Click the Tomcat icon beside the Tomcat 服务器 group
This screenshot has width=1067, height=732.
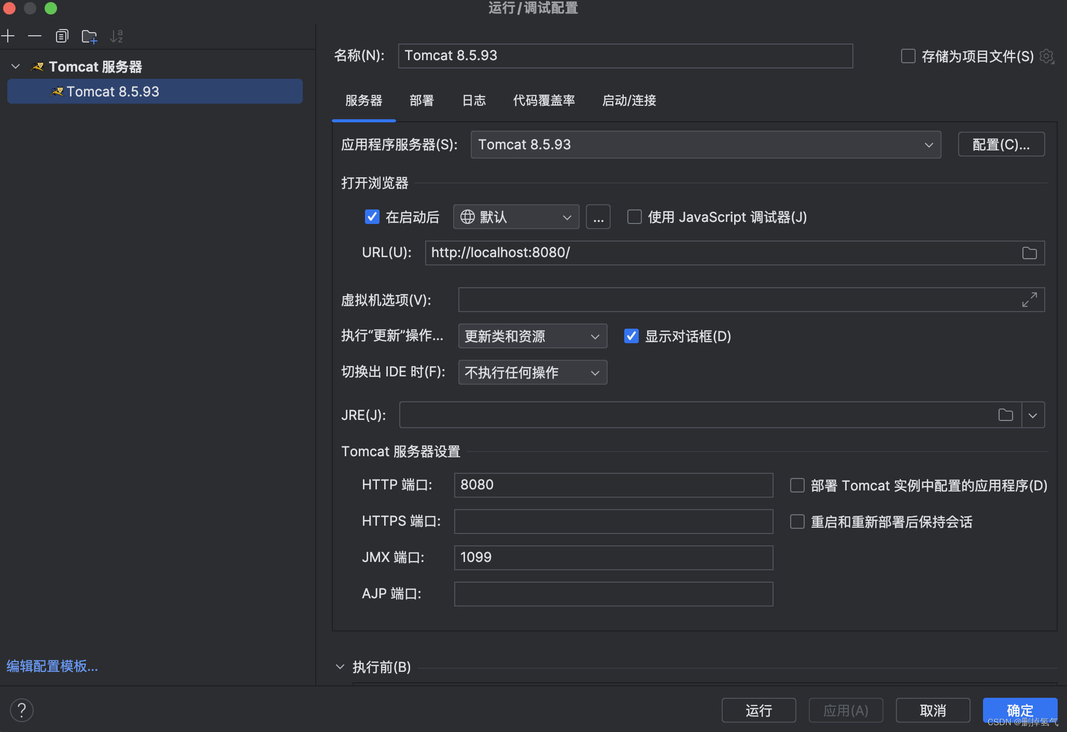(38, 67)
